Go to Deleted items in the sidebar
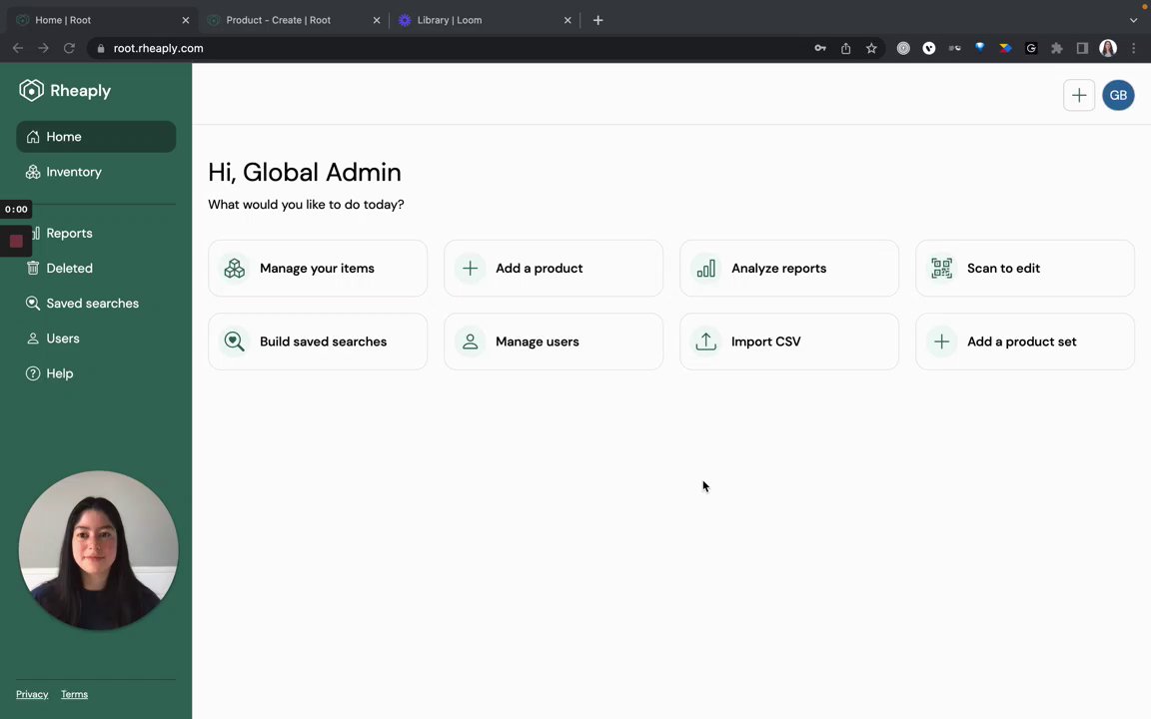Image resolution: width=1151 pixels, height=719 pixels. [69, 268]
